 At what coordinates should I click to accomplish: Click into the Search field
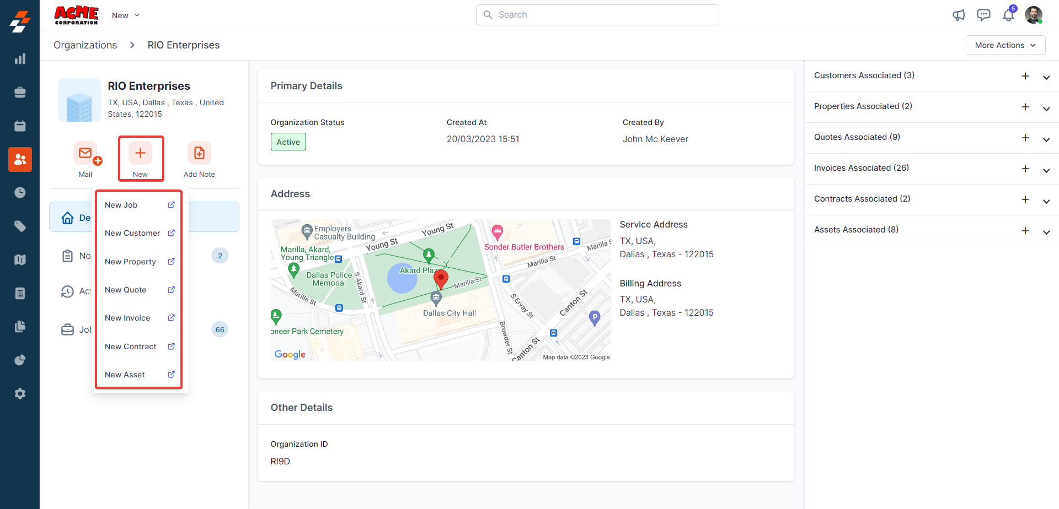597,15
